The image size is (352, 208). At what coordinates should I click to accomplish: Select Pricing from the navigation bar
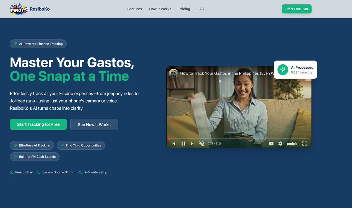[184, 9]
